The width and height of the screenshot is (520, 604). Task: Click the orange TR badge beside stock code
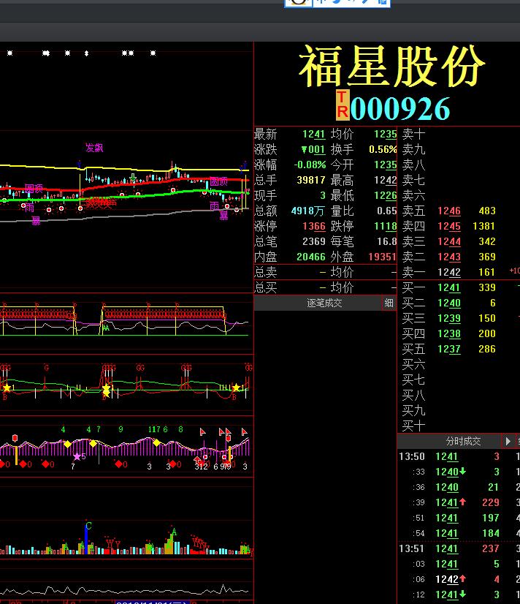coord(343,105)
